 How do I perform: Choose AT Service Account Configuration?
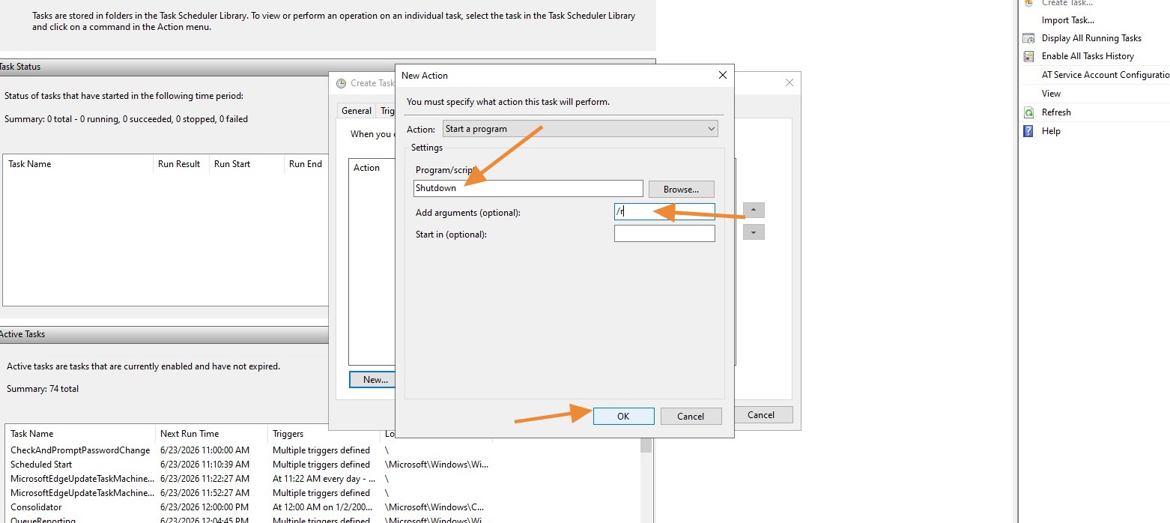pos(1106,75)
